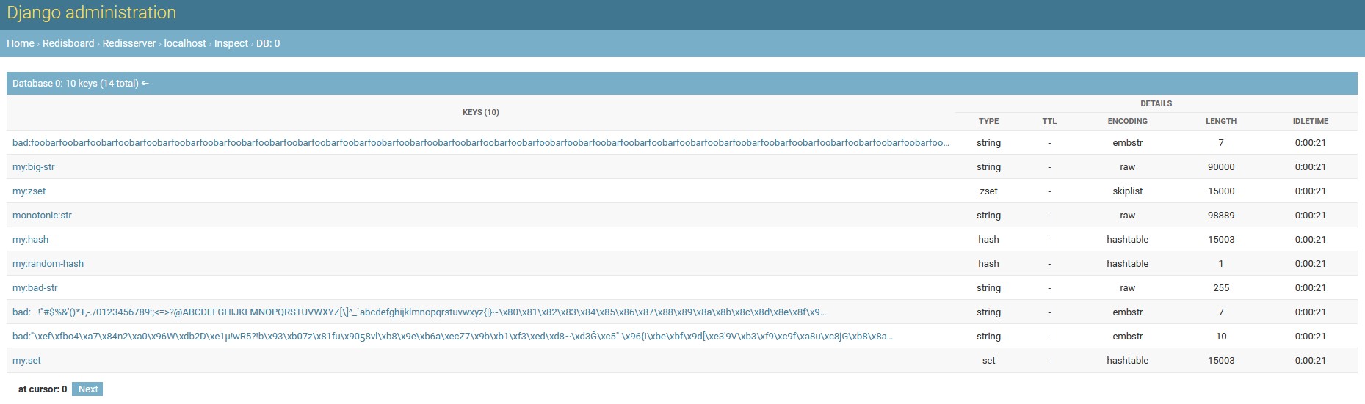Select length 15000 in my:zset row
Viewport: 1365px width, 404px height.
click(1221, 191)
